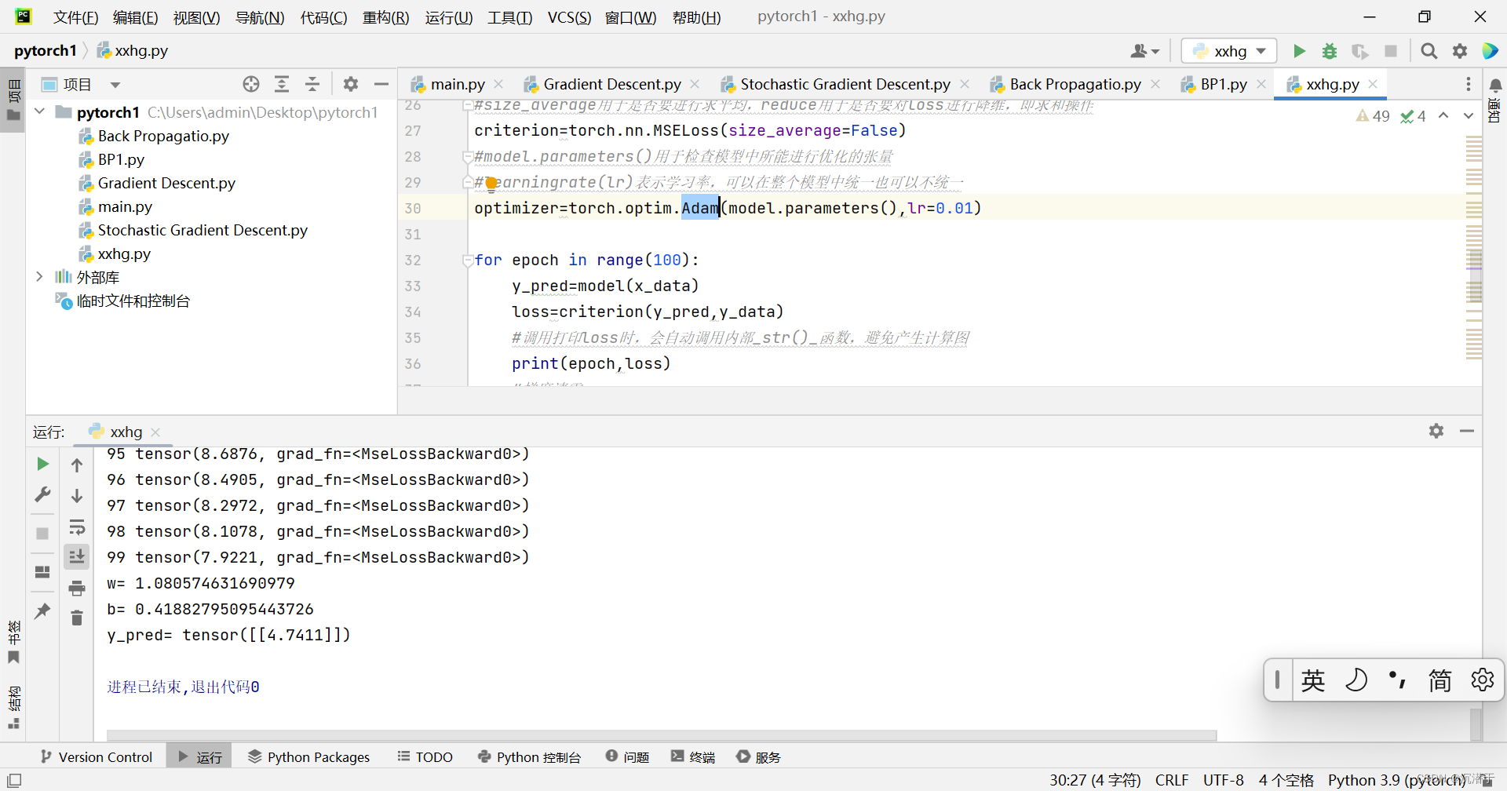Run the xxhg configuration with the green play button

(1299, 50)
